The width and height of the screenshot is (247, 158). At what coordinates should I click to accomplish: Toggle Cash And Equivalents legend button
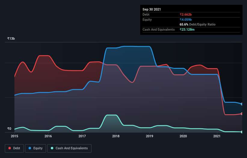coord(69,148)
